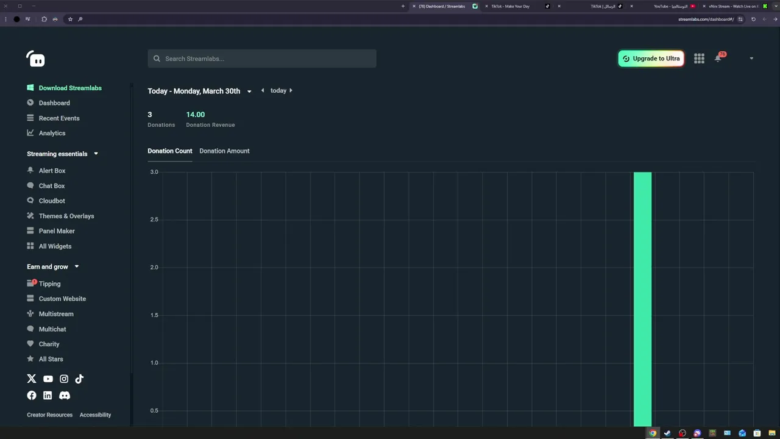Open the browser three-dot menu

(5, 19)
